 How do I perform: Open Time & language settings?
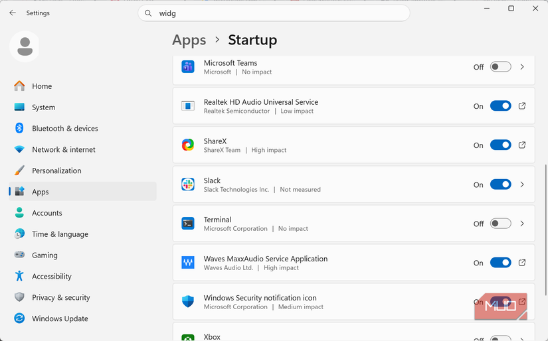pos(83,234)
